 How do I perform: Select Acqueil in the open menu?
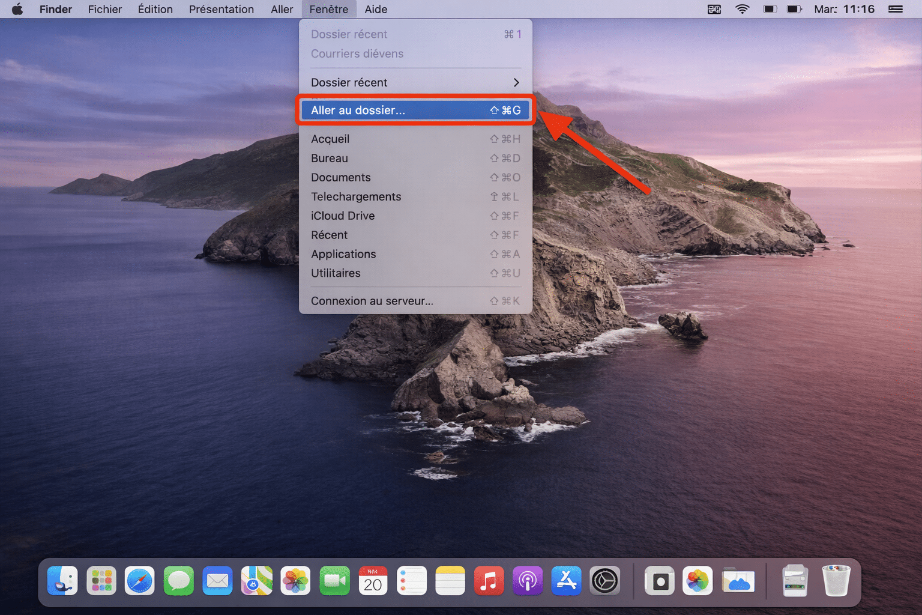415,139
